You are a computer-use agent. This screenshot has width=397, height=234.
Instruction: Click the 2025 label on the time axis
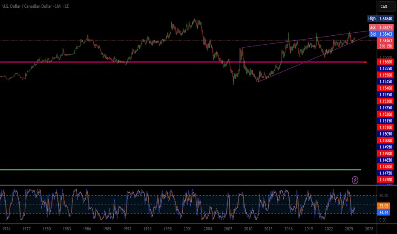point(349,229)
